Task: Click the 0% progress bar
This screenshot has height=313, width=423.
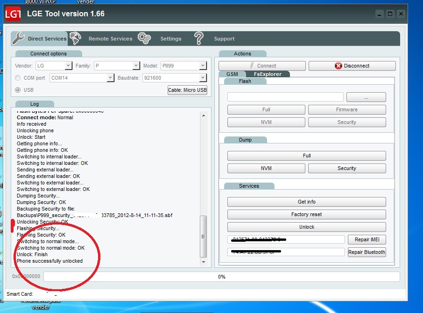Action: pos(221,277)
